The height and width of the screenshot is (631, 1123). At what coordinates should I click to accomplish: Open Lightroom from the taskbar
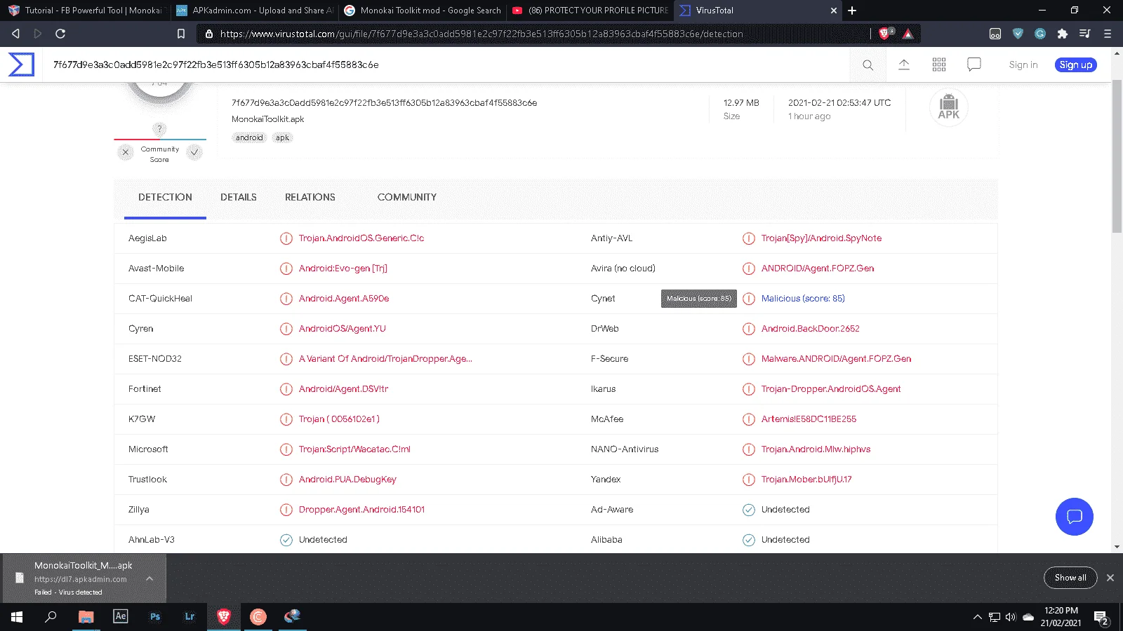pos(190,617)
